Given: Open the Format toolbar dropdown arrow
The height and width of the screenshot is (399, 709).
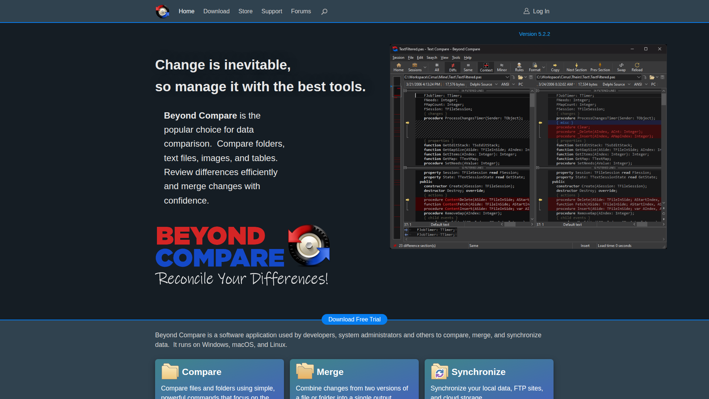Looking at the screenshot, I should click(544, 67).
